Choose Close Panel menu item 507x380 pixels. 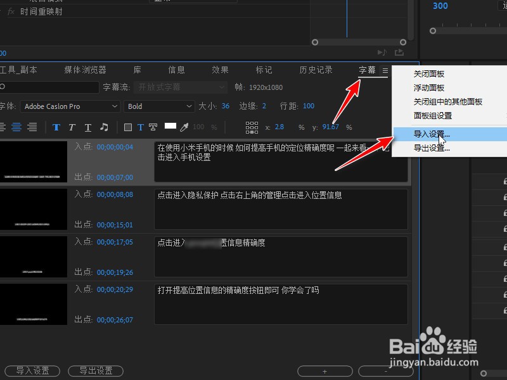(429, 74)
